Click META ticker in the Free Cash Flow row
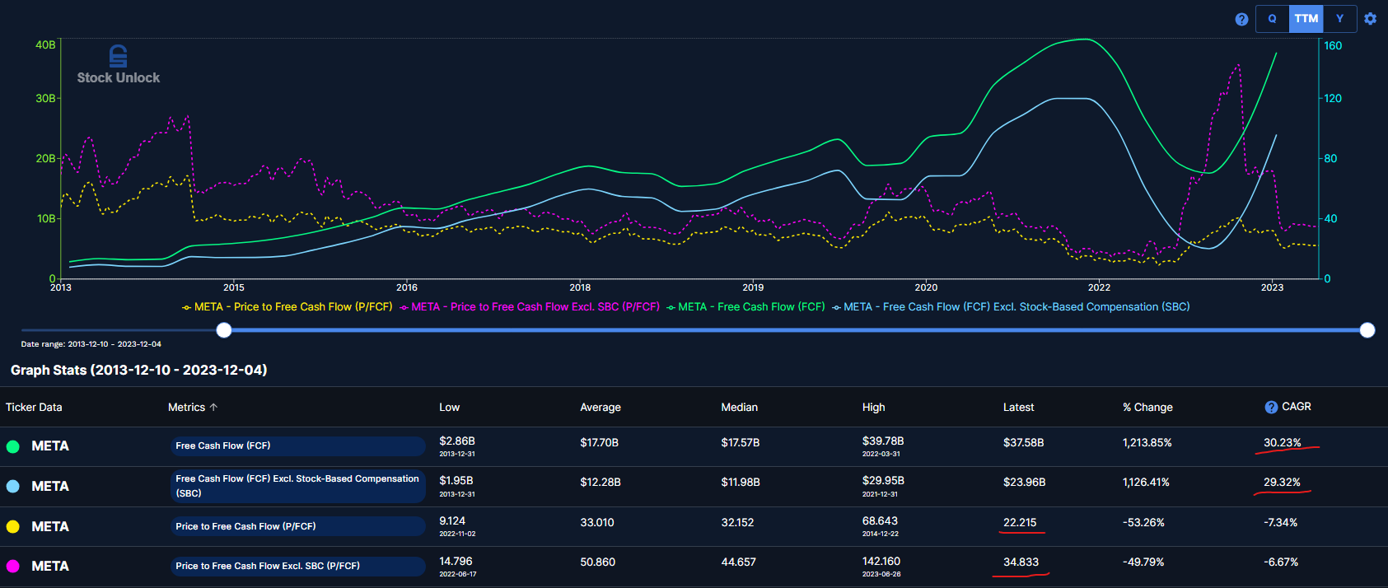 pos(50,446)
